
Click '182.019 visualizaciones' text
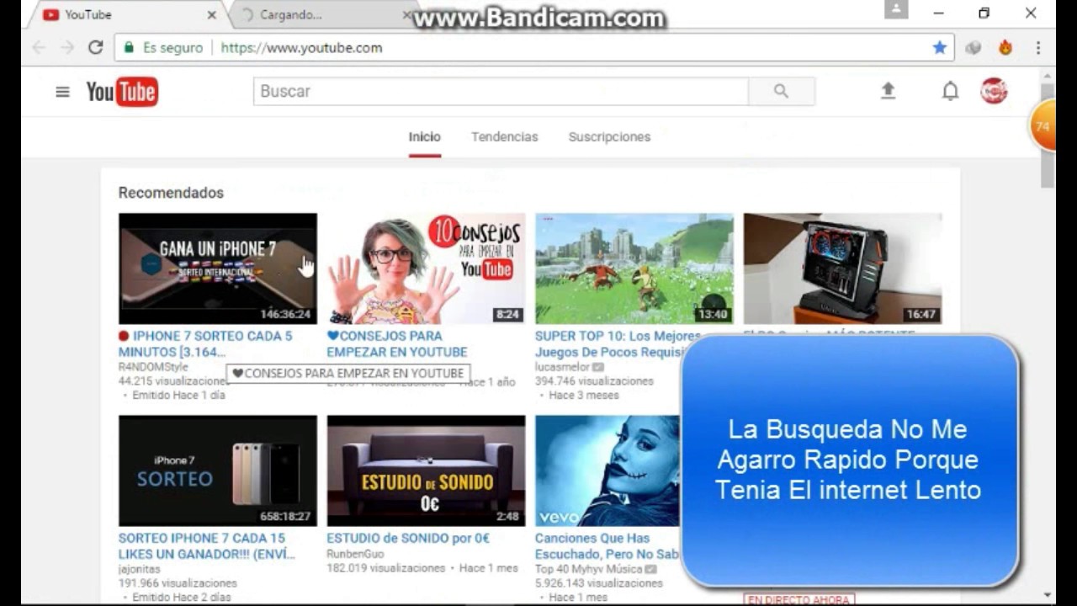[x=386, y=568]
